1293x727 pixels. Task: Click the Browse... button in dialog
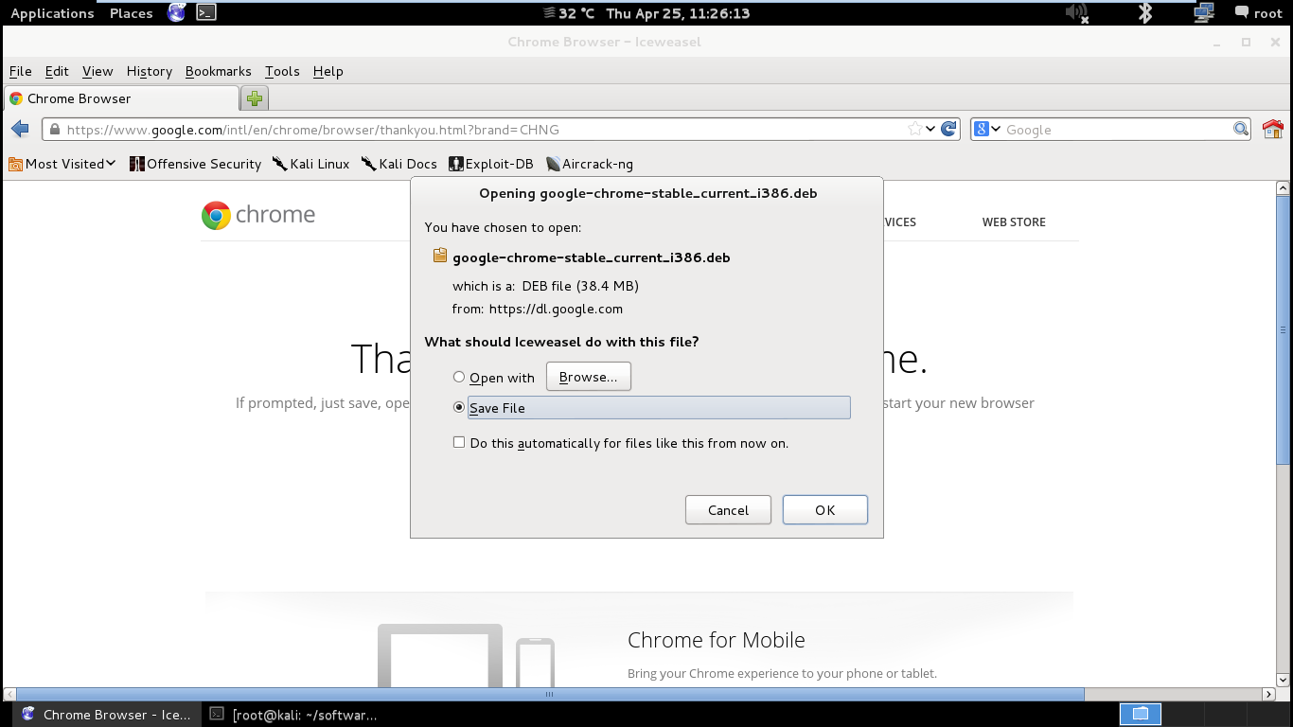coord(588,377)
